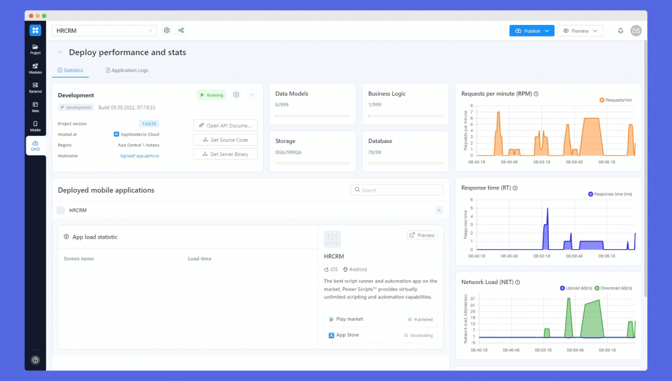Click Open API Documentation button

tap(226, 125)
